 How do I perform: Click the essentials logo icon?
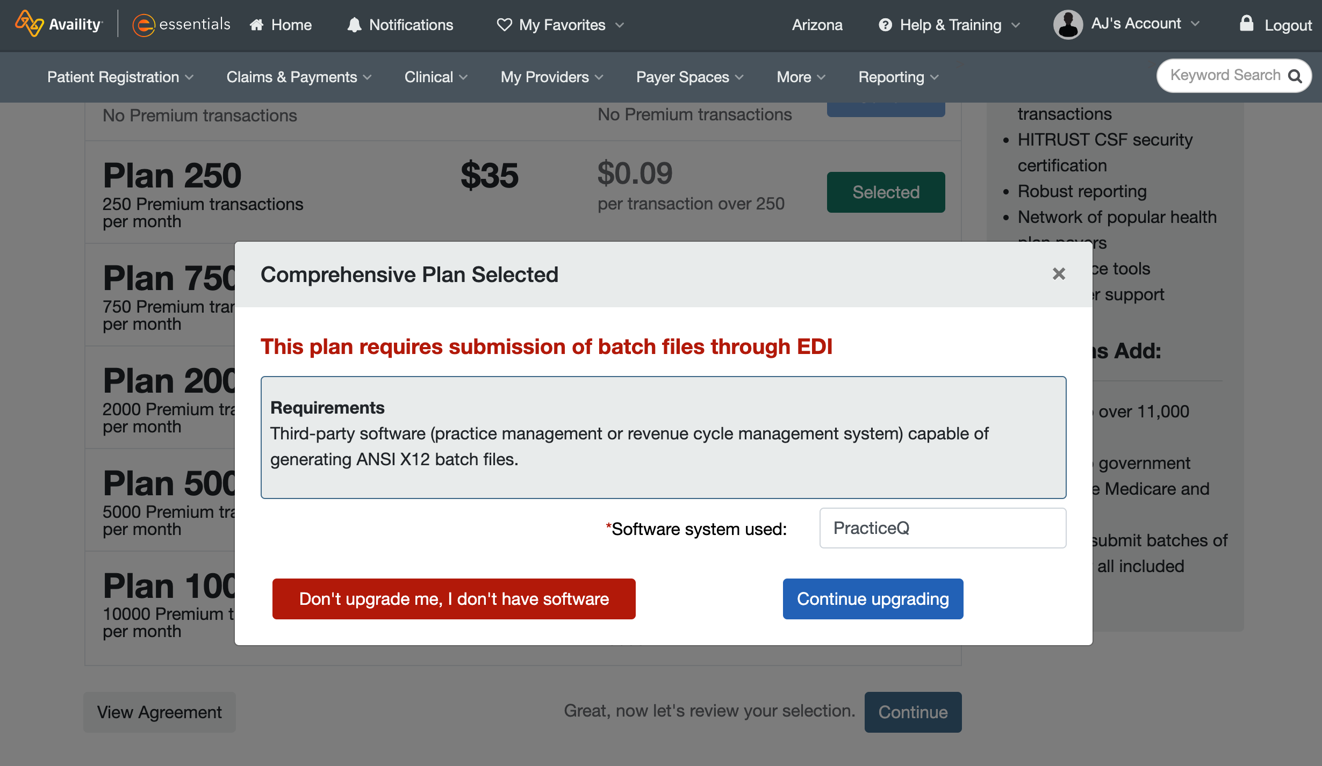click(143, 25)
